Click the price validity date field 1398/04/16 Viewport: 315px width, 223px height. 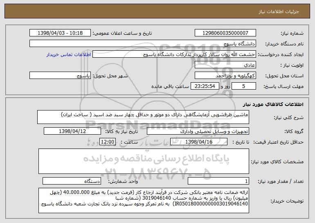[199, 142]
